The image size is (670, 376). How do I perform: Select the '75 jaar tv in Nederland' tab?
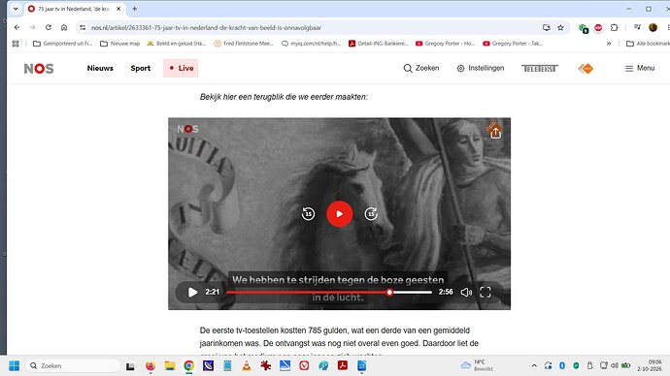(75, 9)
